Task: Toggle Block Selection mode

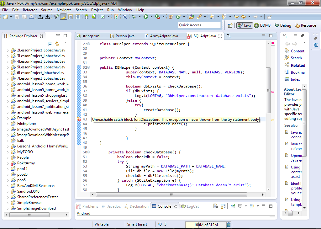Action: [71, 17]
